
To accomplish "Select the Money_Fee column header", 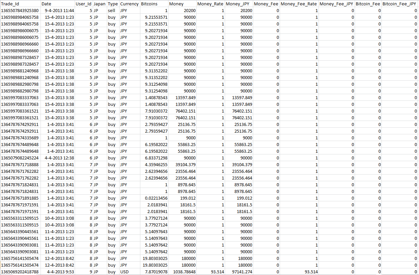I will click(266, 4).
